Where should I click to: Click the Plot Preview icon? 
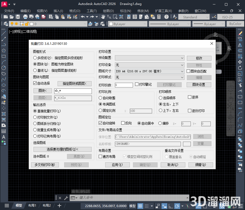[x=31, y=17]
